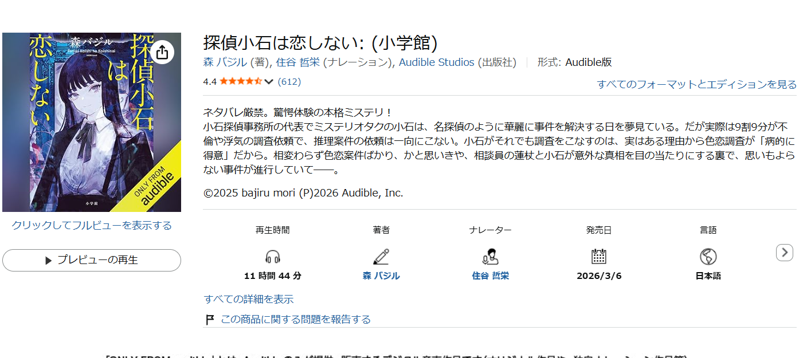Click the copyright line ©2025 bajiru mori
The width and height of the screenshot is (811, 358).
(303, 193)
